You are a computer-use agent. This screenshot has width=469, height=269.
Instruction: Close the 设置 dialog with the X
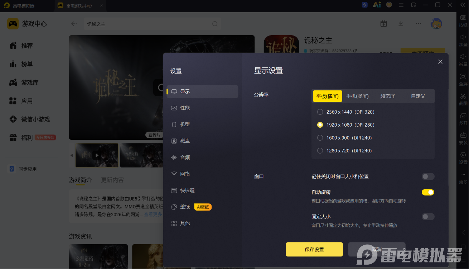[440, 62]
